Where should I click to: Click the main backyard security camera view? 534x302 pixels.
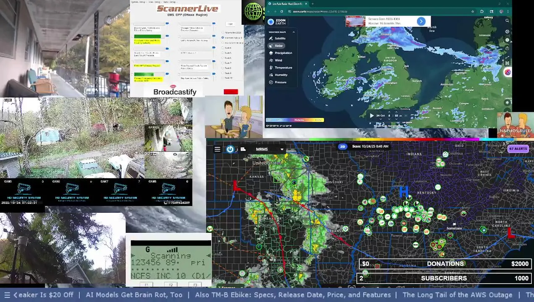[72, 139]
